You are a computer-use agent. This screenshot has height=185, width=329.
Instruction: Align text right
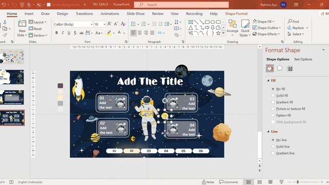[x=146, y=33]
